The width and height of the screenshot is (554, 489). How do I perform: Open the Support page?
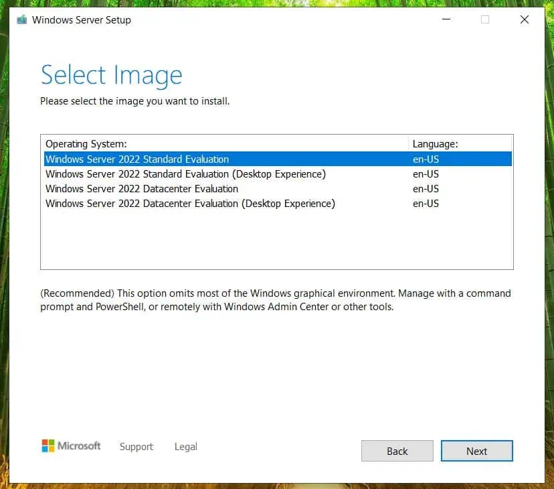(136, 446)
